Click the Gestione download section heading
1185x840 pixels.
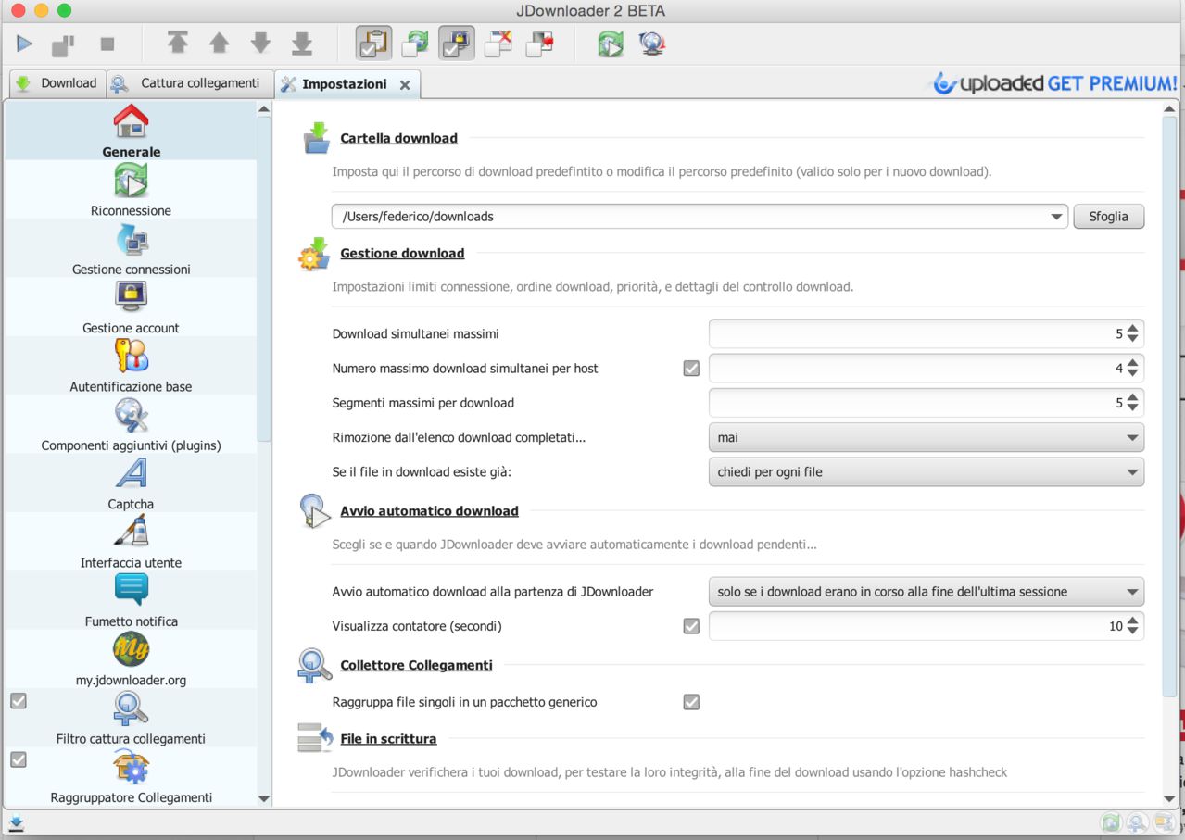[402, 253]
